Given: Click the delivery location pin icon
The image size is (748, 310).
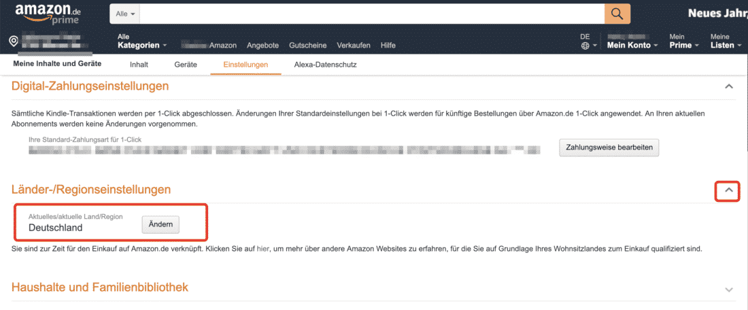Looking at the screenshot, I should [x=14, y=41].
